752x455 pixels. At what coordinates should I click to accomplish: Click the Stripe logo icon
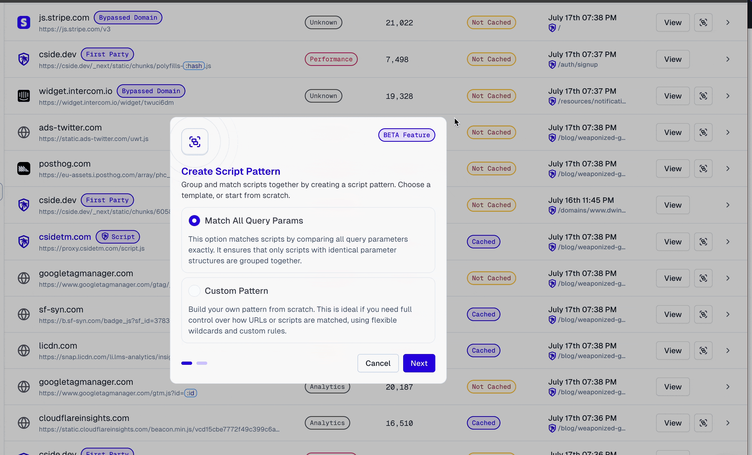[x=24, y=23]
